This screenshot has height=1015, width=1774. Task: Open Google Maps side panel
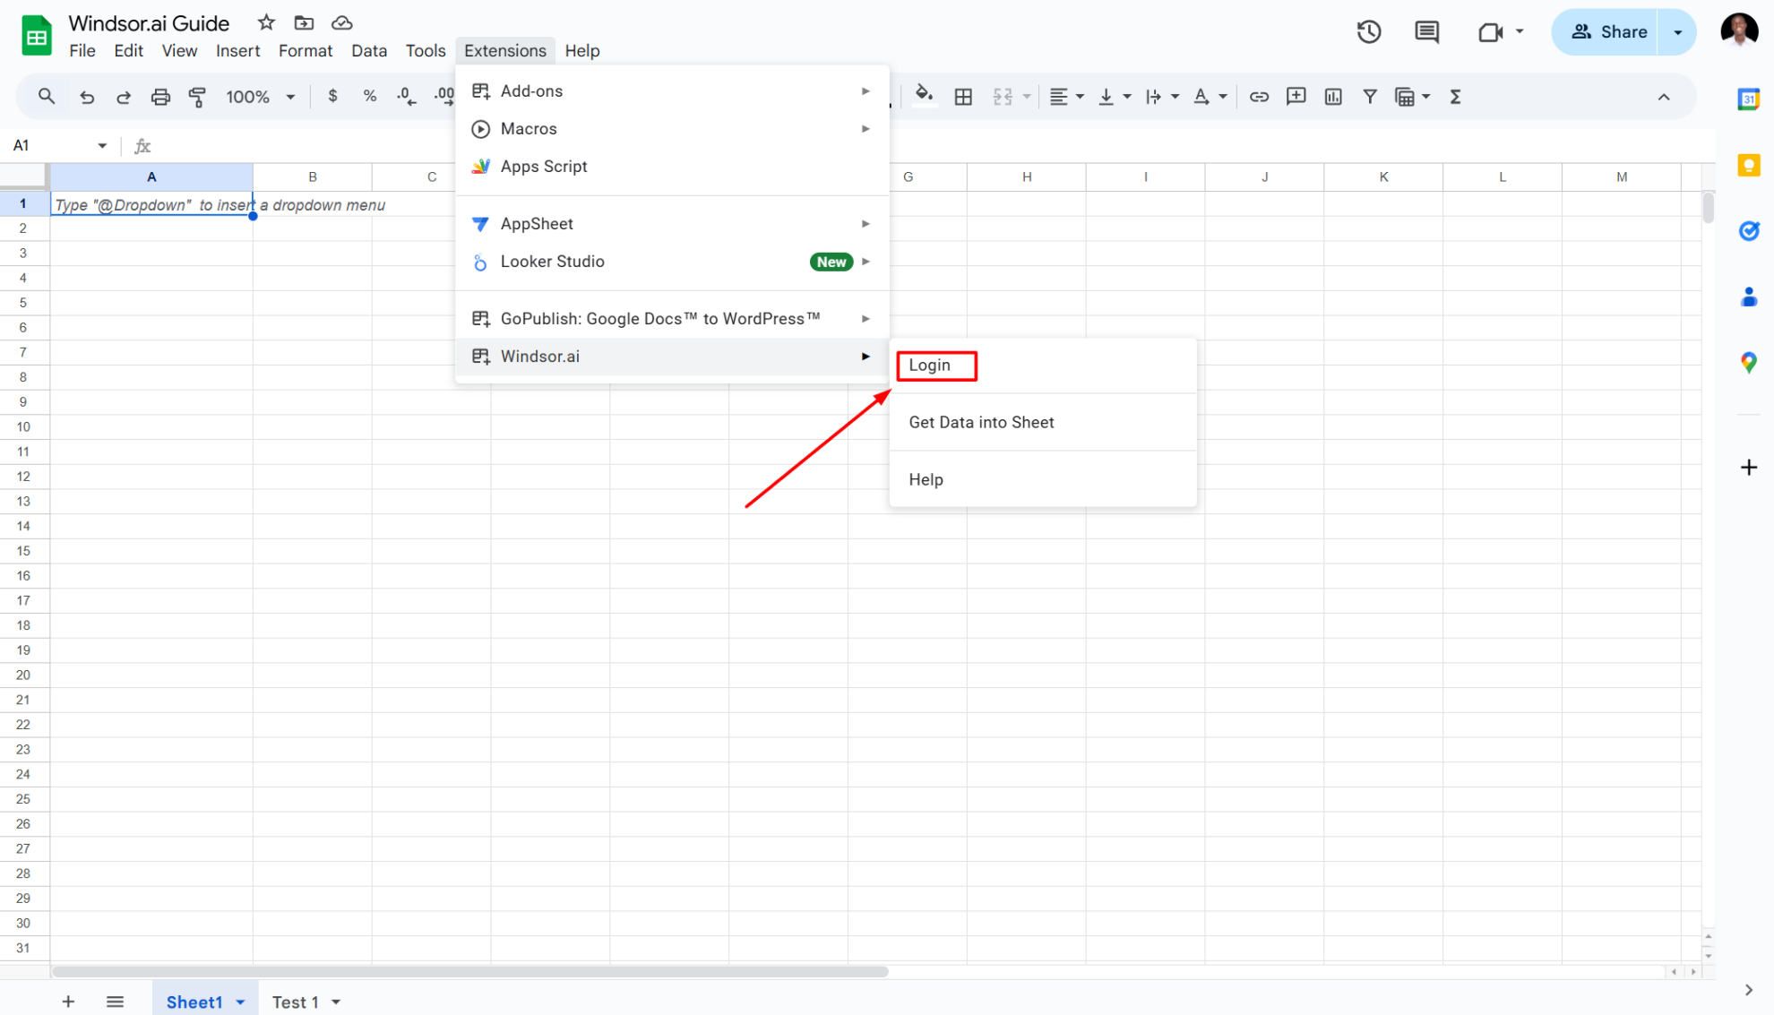1748,363
